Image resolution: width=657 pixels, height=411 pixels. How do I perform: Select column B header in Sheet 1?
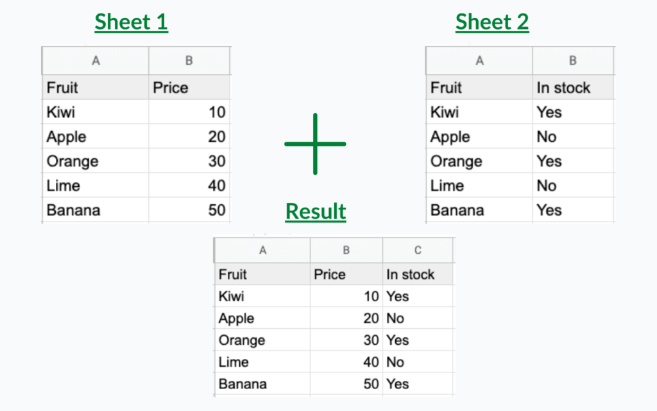189,61
